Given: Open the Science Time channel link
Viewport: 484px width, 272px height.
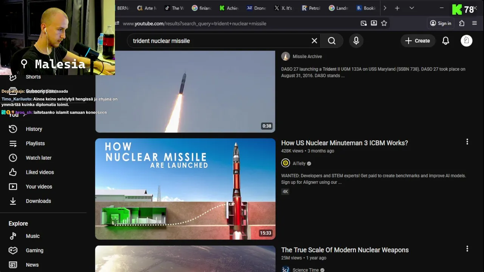Looking at the screenshot, I should tap(306, 270).
